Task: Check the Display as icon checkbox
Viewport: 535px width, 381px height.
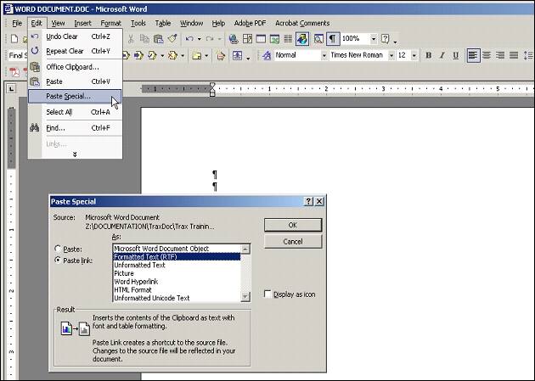Action: 267,294
